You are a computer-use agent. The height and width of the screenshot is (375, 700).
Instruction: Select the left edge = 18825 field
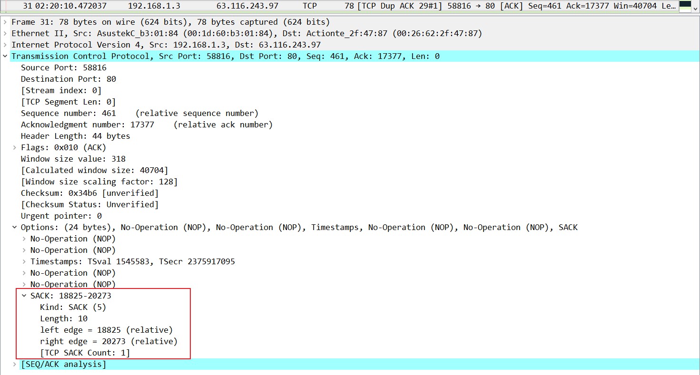click(x=106, y=330)
